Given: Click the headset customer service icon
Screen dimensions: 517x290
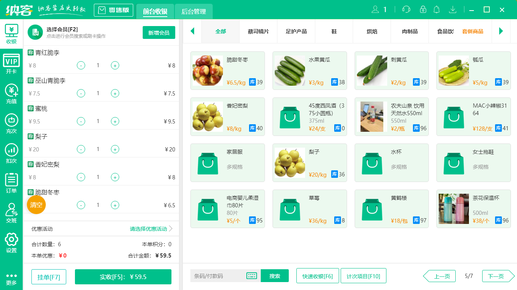Looking at the screenshot, I should [405, 9].
